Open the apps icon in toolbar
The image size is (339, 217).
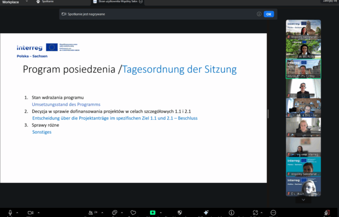[x=255, y=213]
